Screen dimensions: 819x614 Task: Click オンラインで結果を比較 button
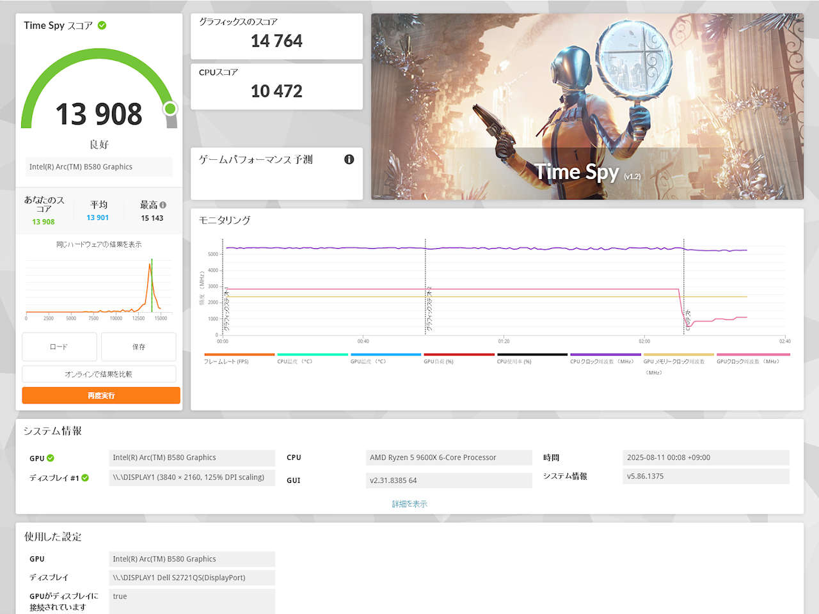[99, 374]
